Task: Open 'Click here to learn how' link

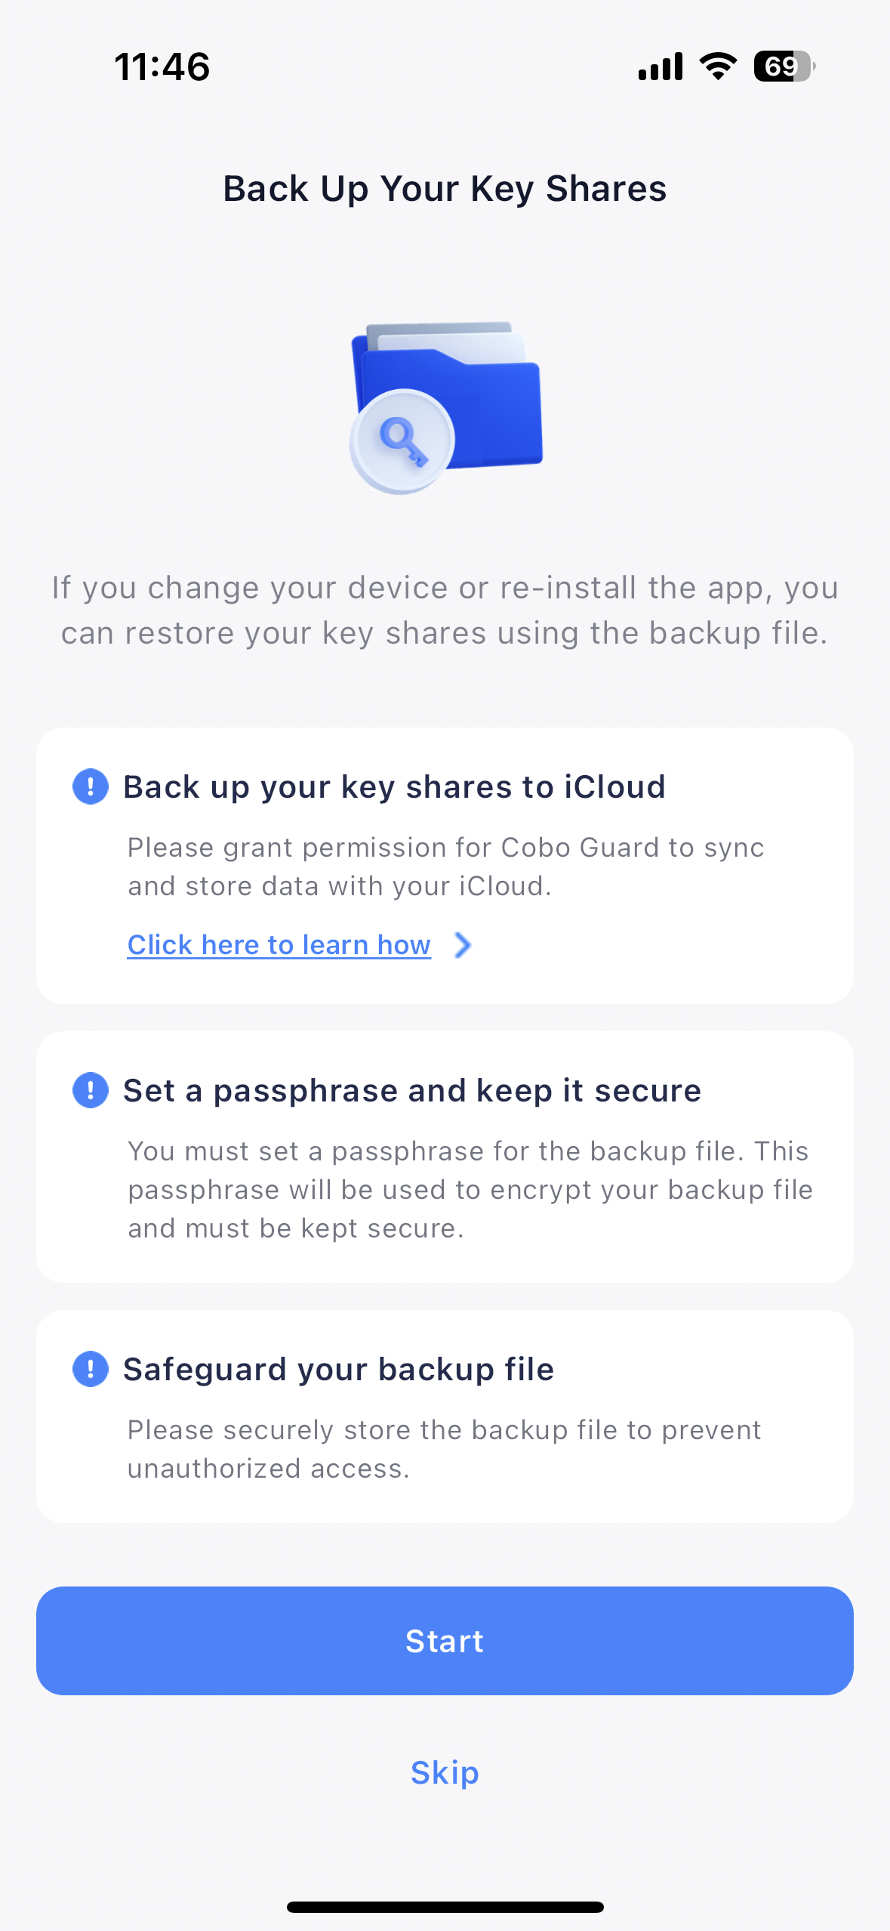Action: coord(279,944)
